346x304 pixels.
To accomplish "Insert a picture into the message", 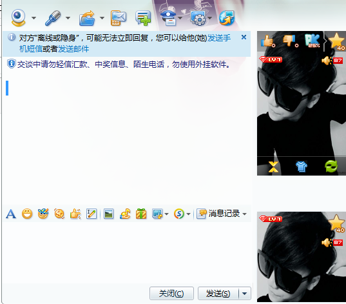I will [108, 214].
